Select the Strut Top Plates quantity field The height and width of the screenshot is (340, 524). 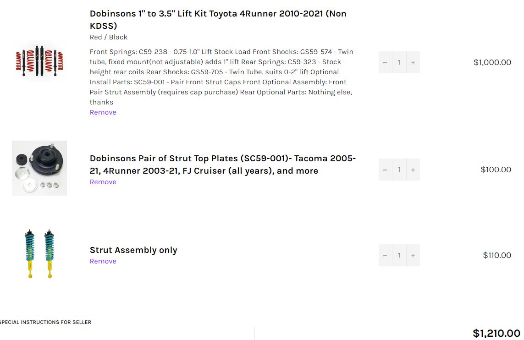click(x=399, y=170)
